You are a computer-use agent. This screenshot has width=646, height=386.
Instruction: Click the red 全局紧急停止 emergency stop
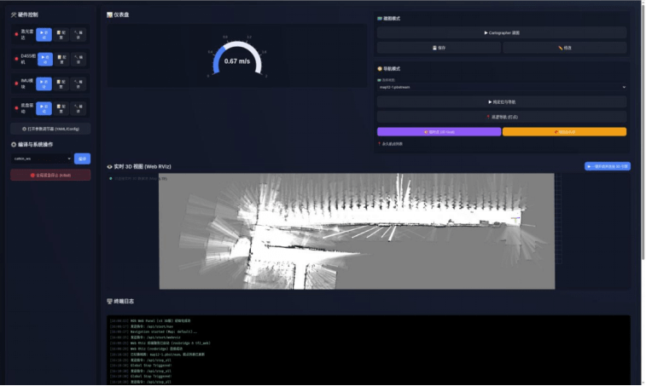(50, 175)
